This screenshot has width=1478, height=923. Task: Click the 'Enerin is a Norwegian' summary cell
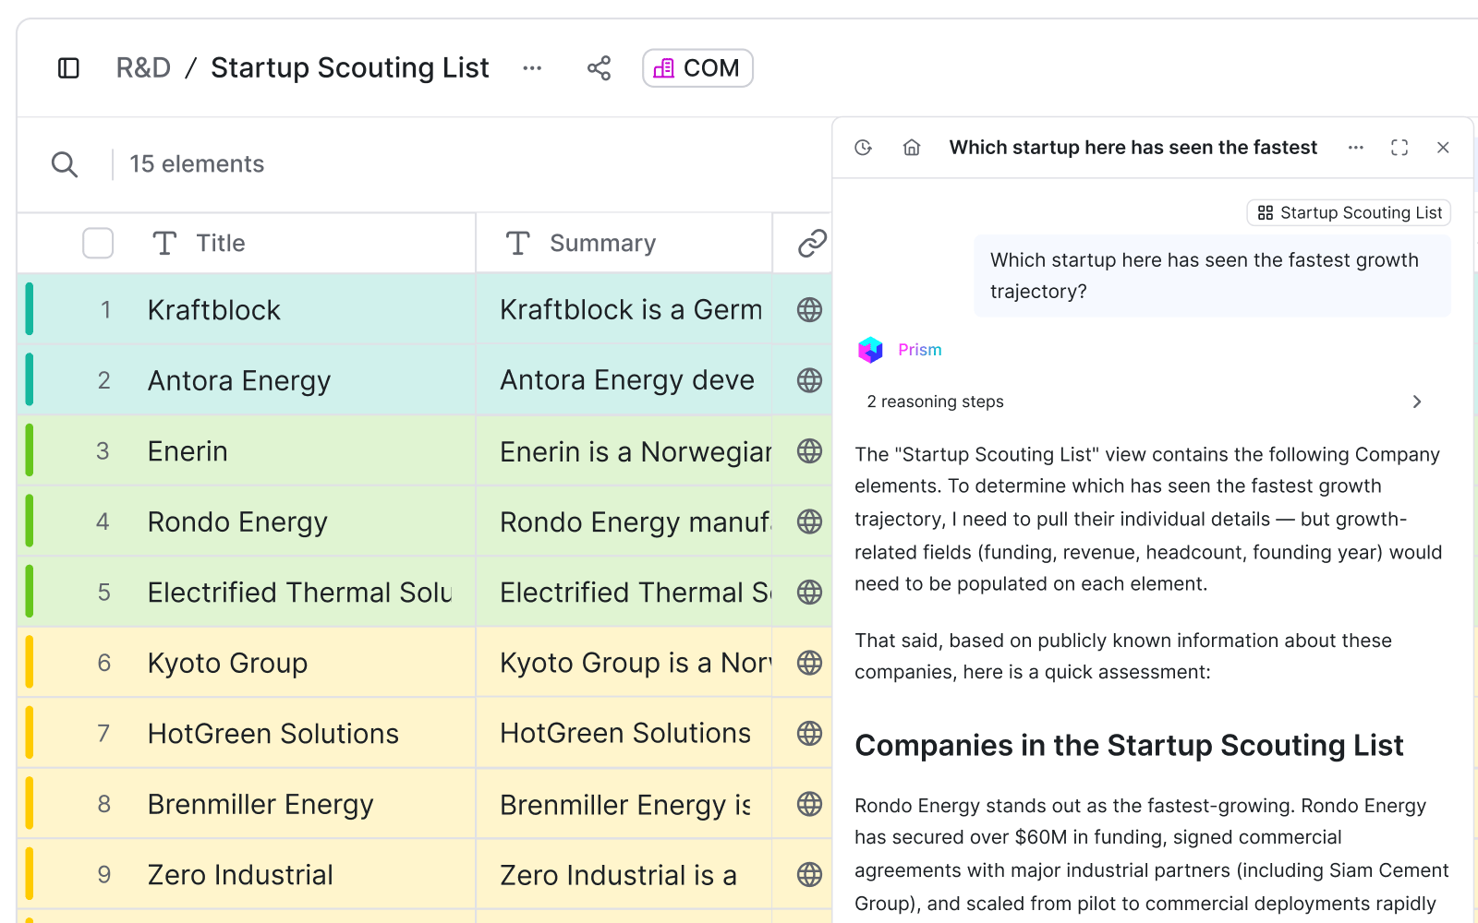click(x=624, y=451)
